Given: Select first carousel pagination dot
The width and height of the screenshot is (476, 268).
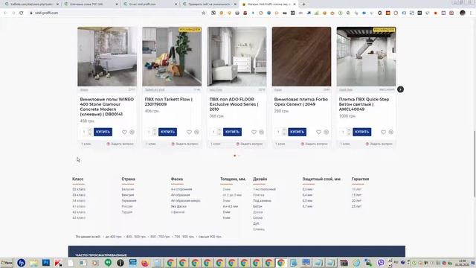Looking at the screenshot, I should pos(235,156).
